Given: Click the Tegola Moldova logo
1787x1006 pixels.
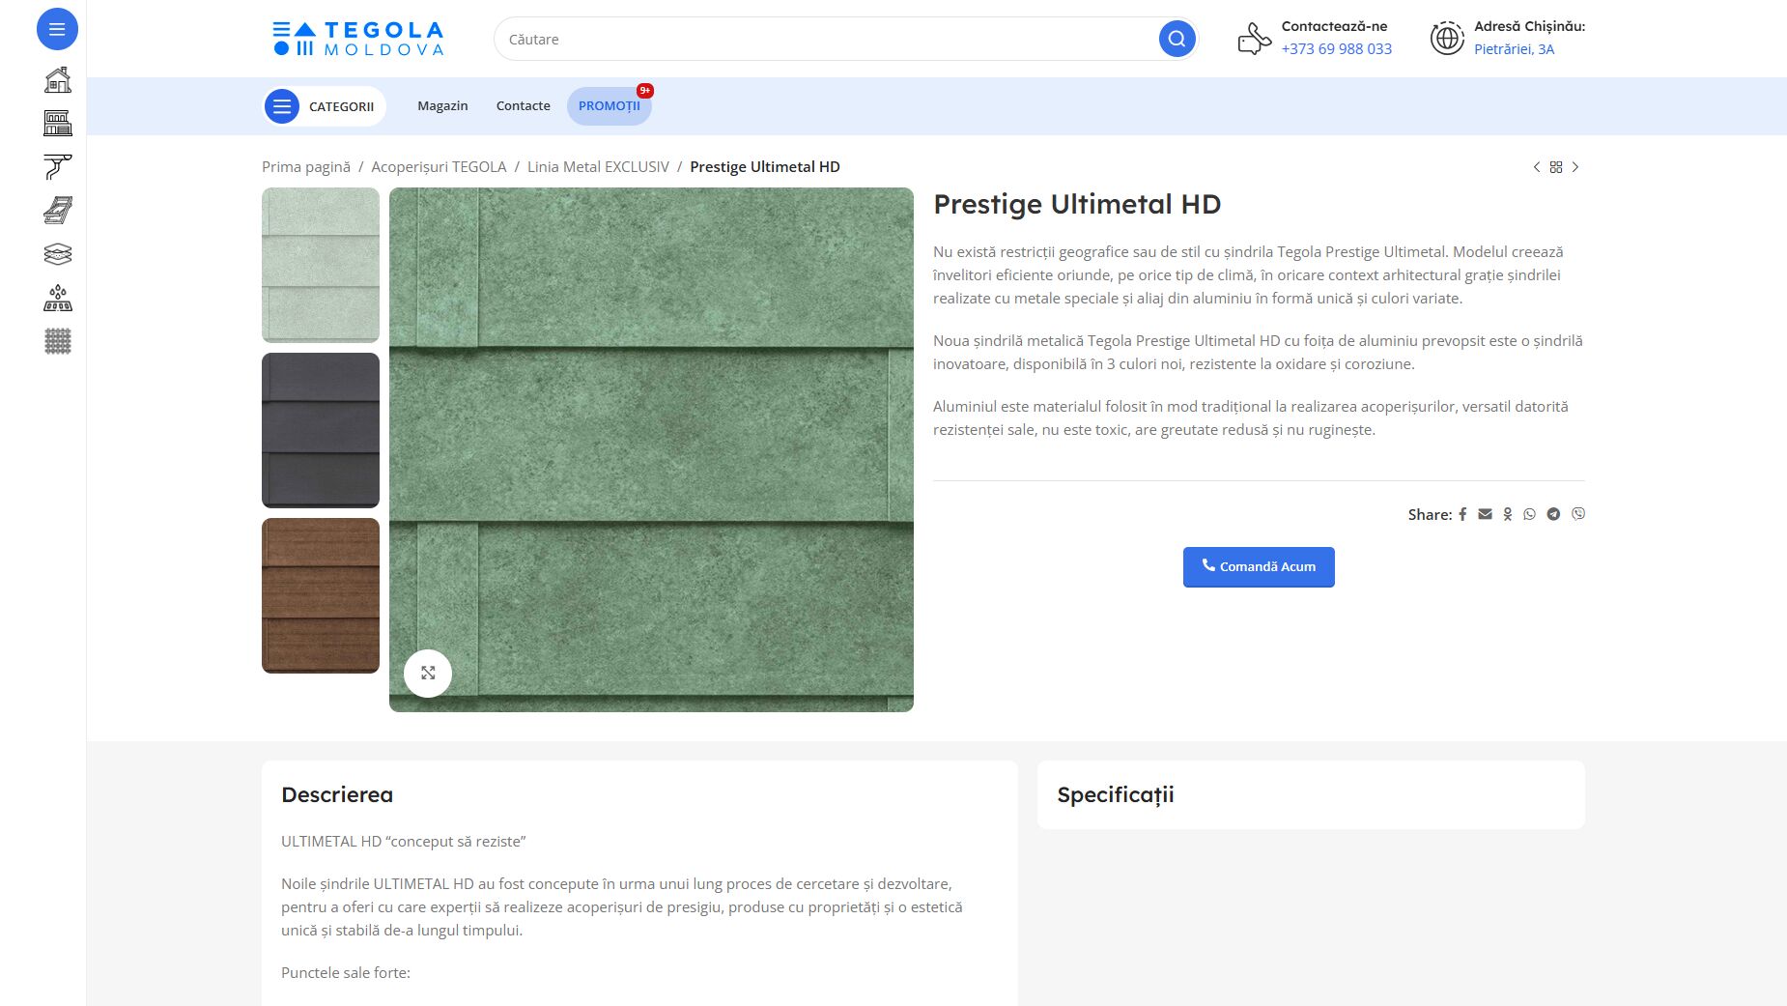Looking at the screenshot, I should click(x=358, y=39).
